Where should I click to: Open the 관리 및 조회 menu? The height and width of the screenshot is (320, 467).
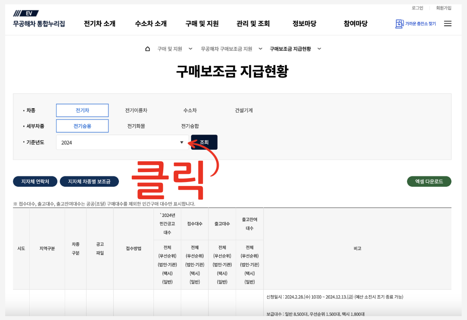click(252, 24)
